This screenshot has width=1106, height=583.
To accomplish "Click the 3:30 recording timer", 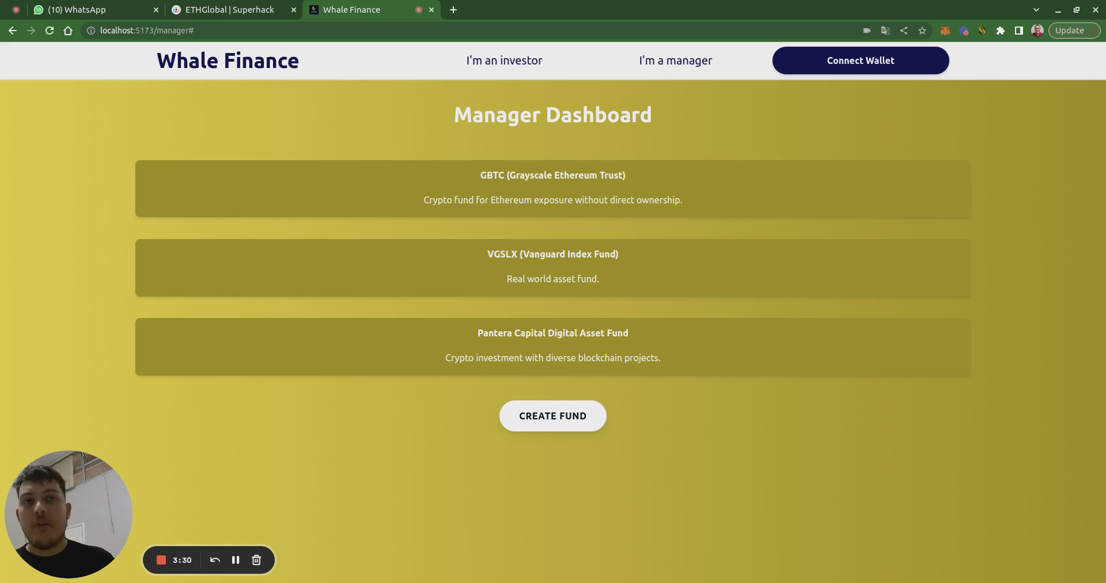I will [182, 560].
